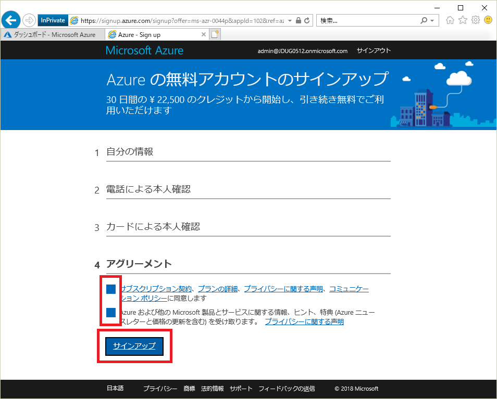Open the footer 商標 link
The height and width of the screenshot is (399, 497).
tap(189, 389)
